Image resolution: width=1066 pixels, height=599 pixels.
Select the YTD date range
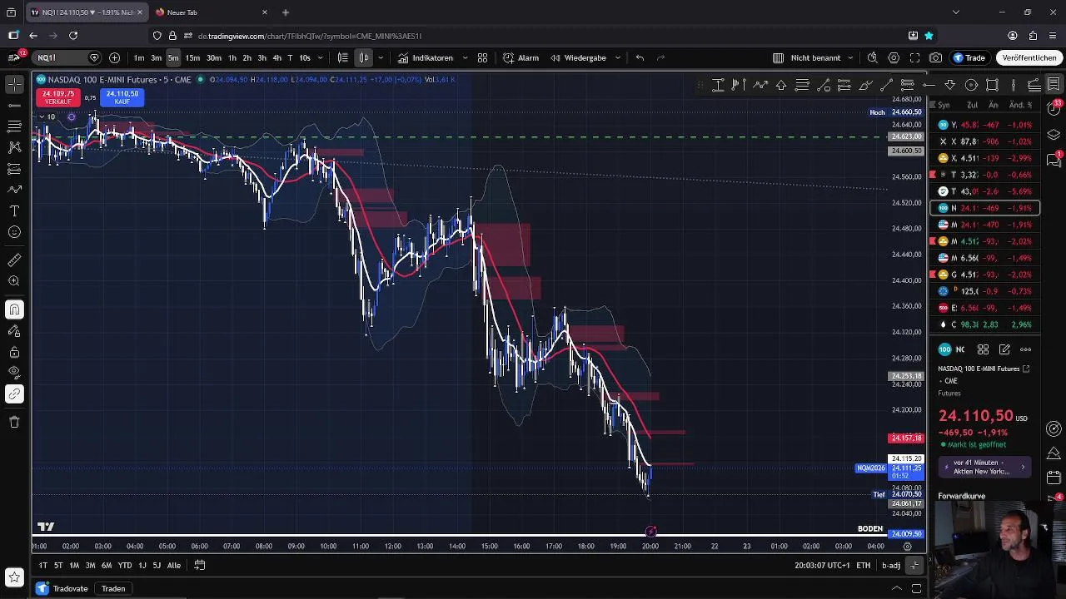[x=125, y=565]
